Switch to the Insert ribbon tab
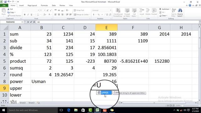 [21, 5]
